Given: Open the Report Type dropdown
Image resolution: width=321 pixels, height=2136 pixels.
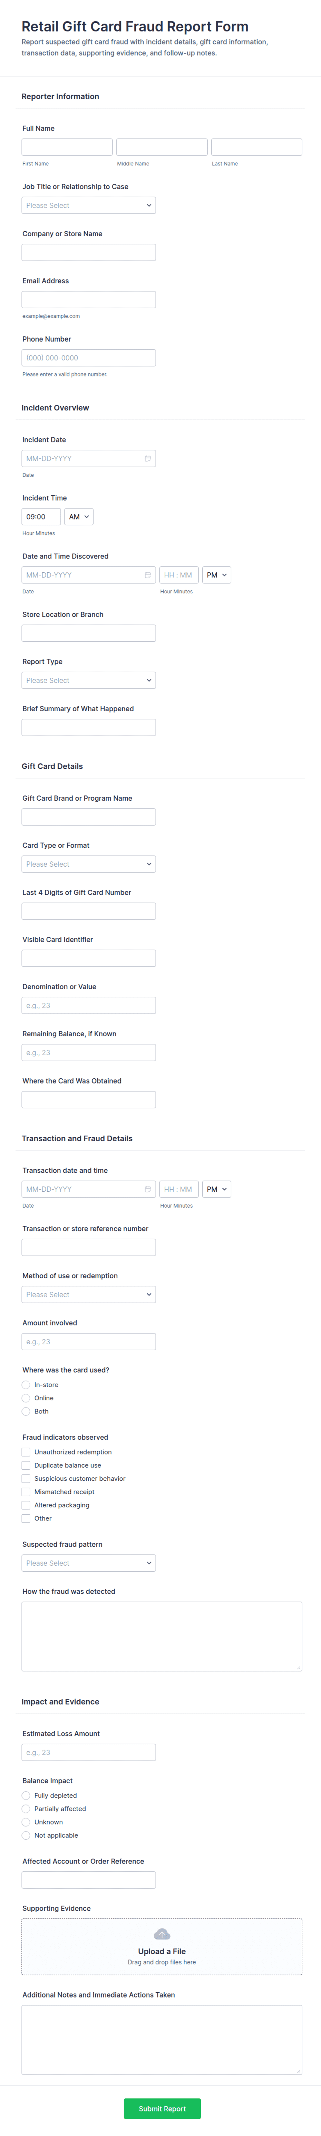Looking at the screenshot, I should 89,680.
